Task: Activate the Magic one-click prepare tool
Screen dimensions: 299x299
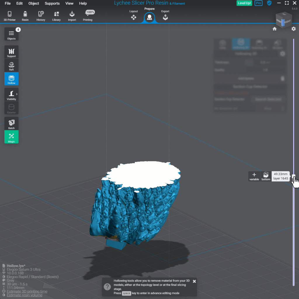Action: pyautogui.click(x=11, y=137)
